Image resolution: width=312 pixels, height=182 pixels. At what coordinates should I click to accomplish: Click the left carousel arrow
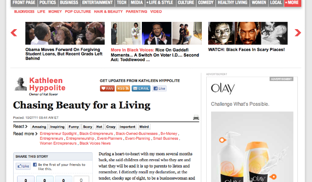click(14, 33)
